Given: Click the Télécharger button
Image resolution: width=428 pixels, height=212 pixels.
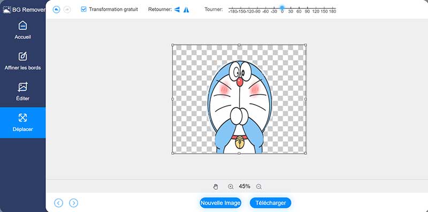Looking at the screenshot, I should [x=271, y=203].
